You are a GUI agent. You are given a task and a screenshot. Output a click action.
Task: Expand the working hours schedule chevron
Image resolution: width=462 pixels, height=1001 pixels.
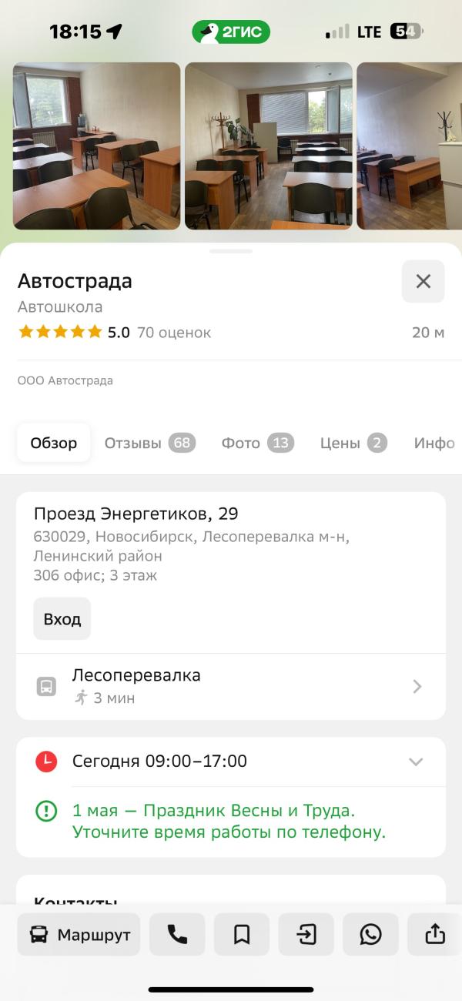click(x=416, y=761)
